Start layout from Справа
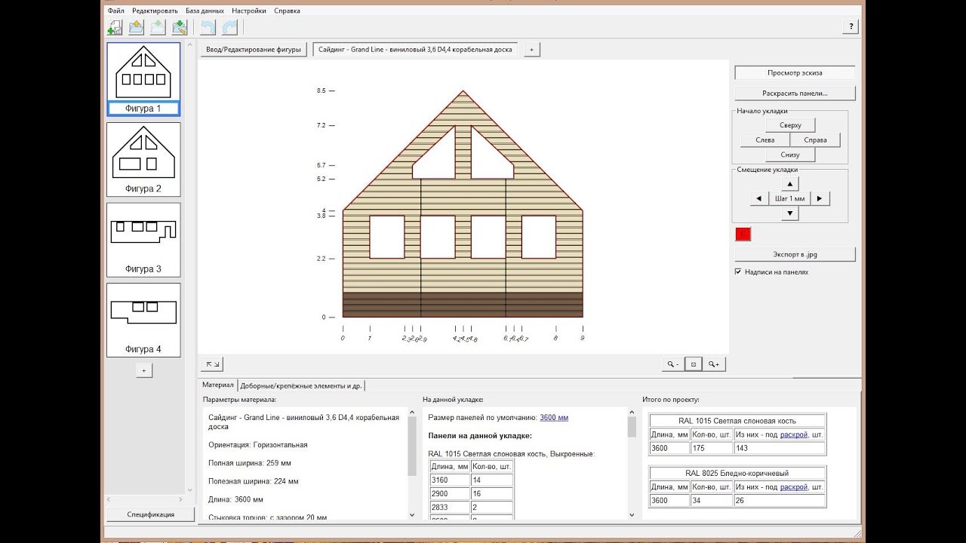The image size is (966, 543). pos(815,140)
